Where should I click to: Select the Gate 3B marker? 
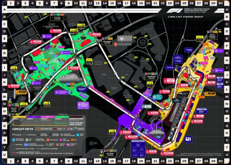tap(81, 26)
